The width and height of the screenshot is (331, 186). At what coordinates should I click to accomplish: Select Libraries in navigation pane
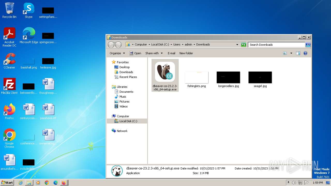tap(122, 87)
